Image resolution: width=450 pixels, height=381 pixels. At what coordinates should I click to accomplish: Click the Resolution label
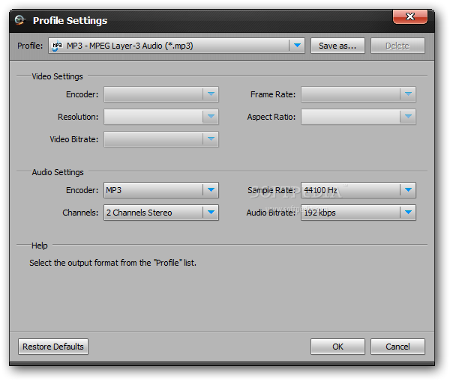point(78,117)
